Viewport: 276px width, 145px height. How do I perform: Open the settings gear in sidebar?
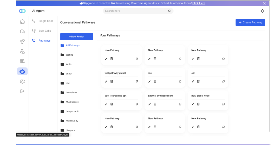[x=22, y=81]
